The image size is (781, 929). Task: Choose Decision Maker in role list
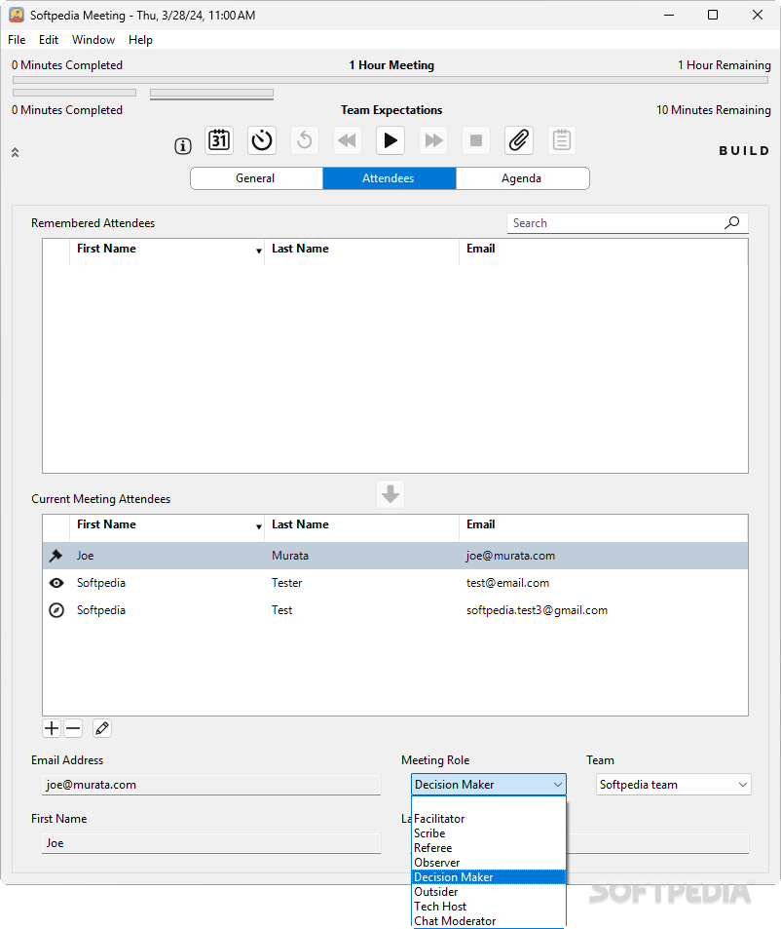tap(489, 877)
